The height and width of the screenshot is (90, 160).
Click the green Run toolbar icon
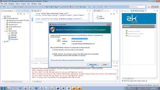51,7
